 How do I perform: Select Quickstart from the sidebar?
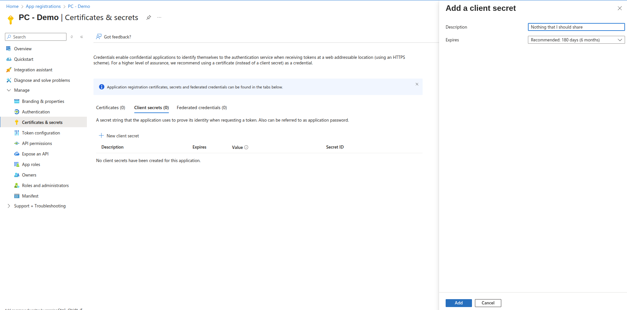pyautogui.click(x=24, y=59)
